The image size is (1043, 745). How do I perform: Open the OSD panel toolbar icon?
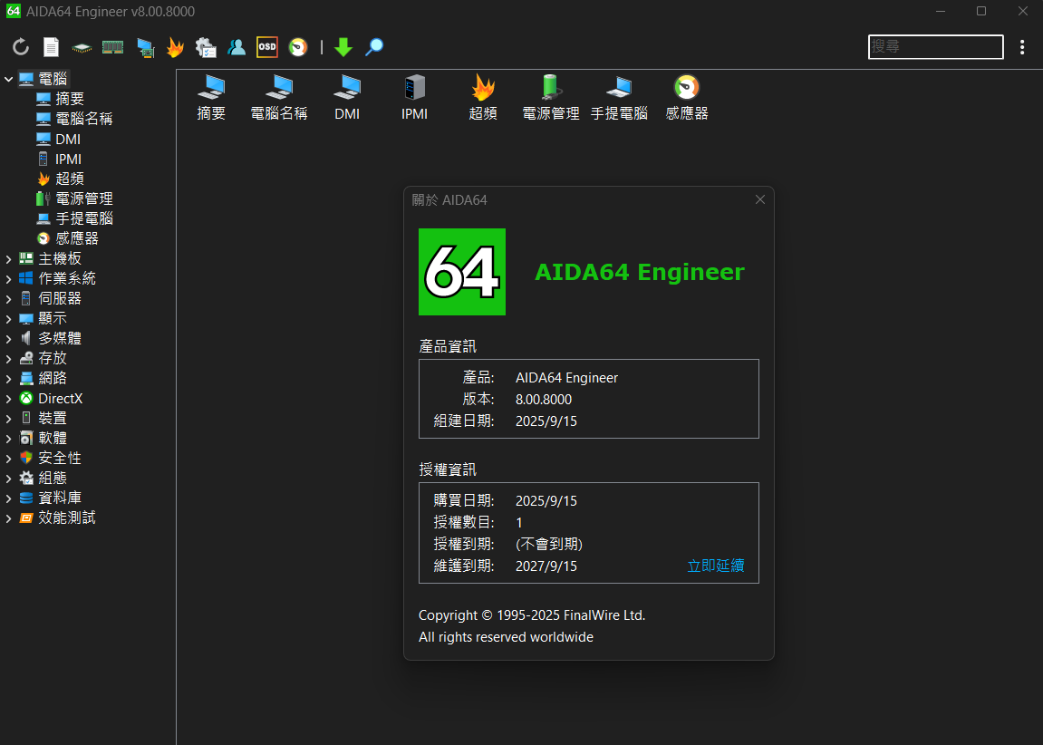267,47
